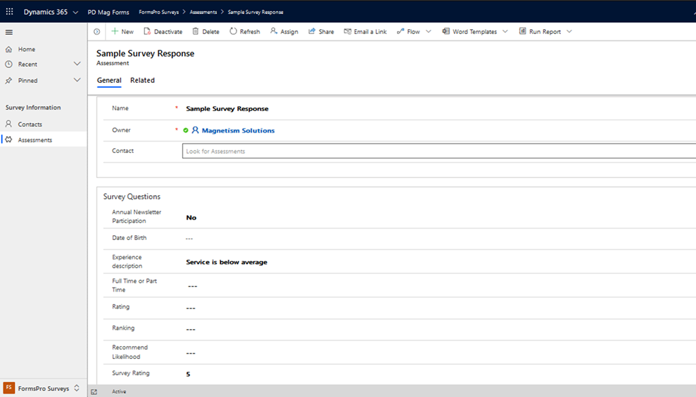Screen dimensions: 696x397
Task: Refresh the survey response form
Action: (x=233, y=31)
